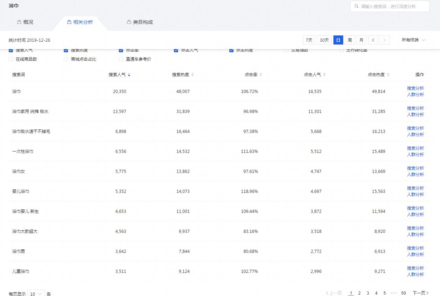Select the 30天 time range button
Screen dimensions: 440x296
tap(324, 40)
